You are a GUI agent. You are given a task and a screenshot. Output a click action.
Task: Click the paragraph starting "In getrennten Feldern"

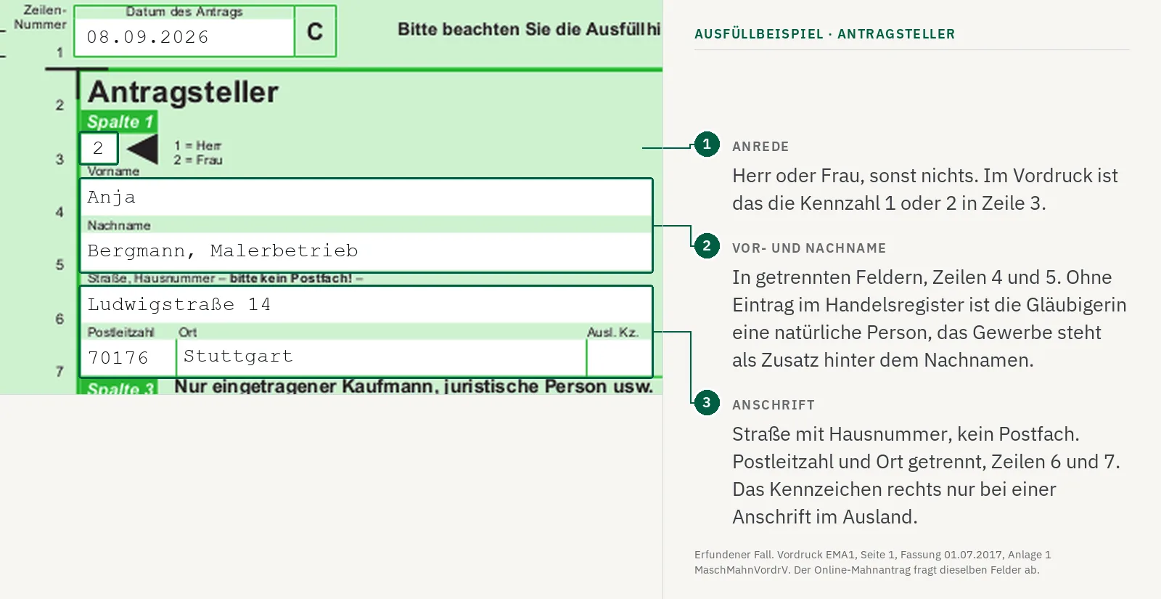pyautogui.click(x=930, y=319)
